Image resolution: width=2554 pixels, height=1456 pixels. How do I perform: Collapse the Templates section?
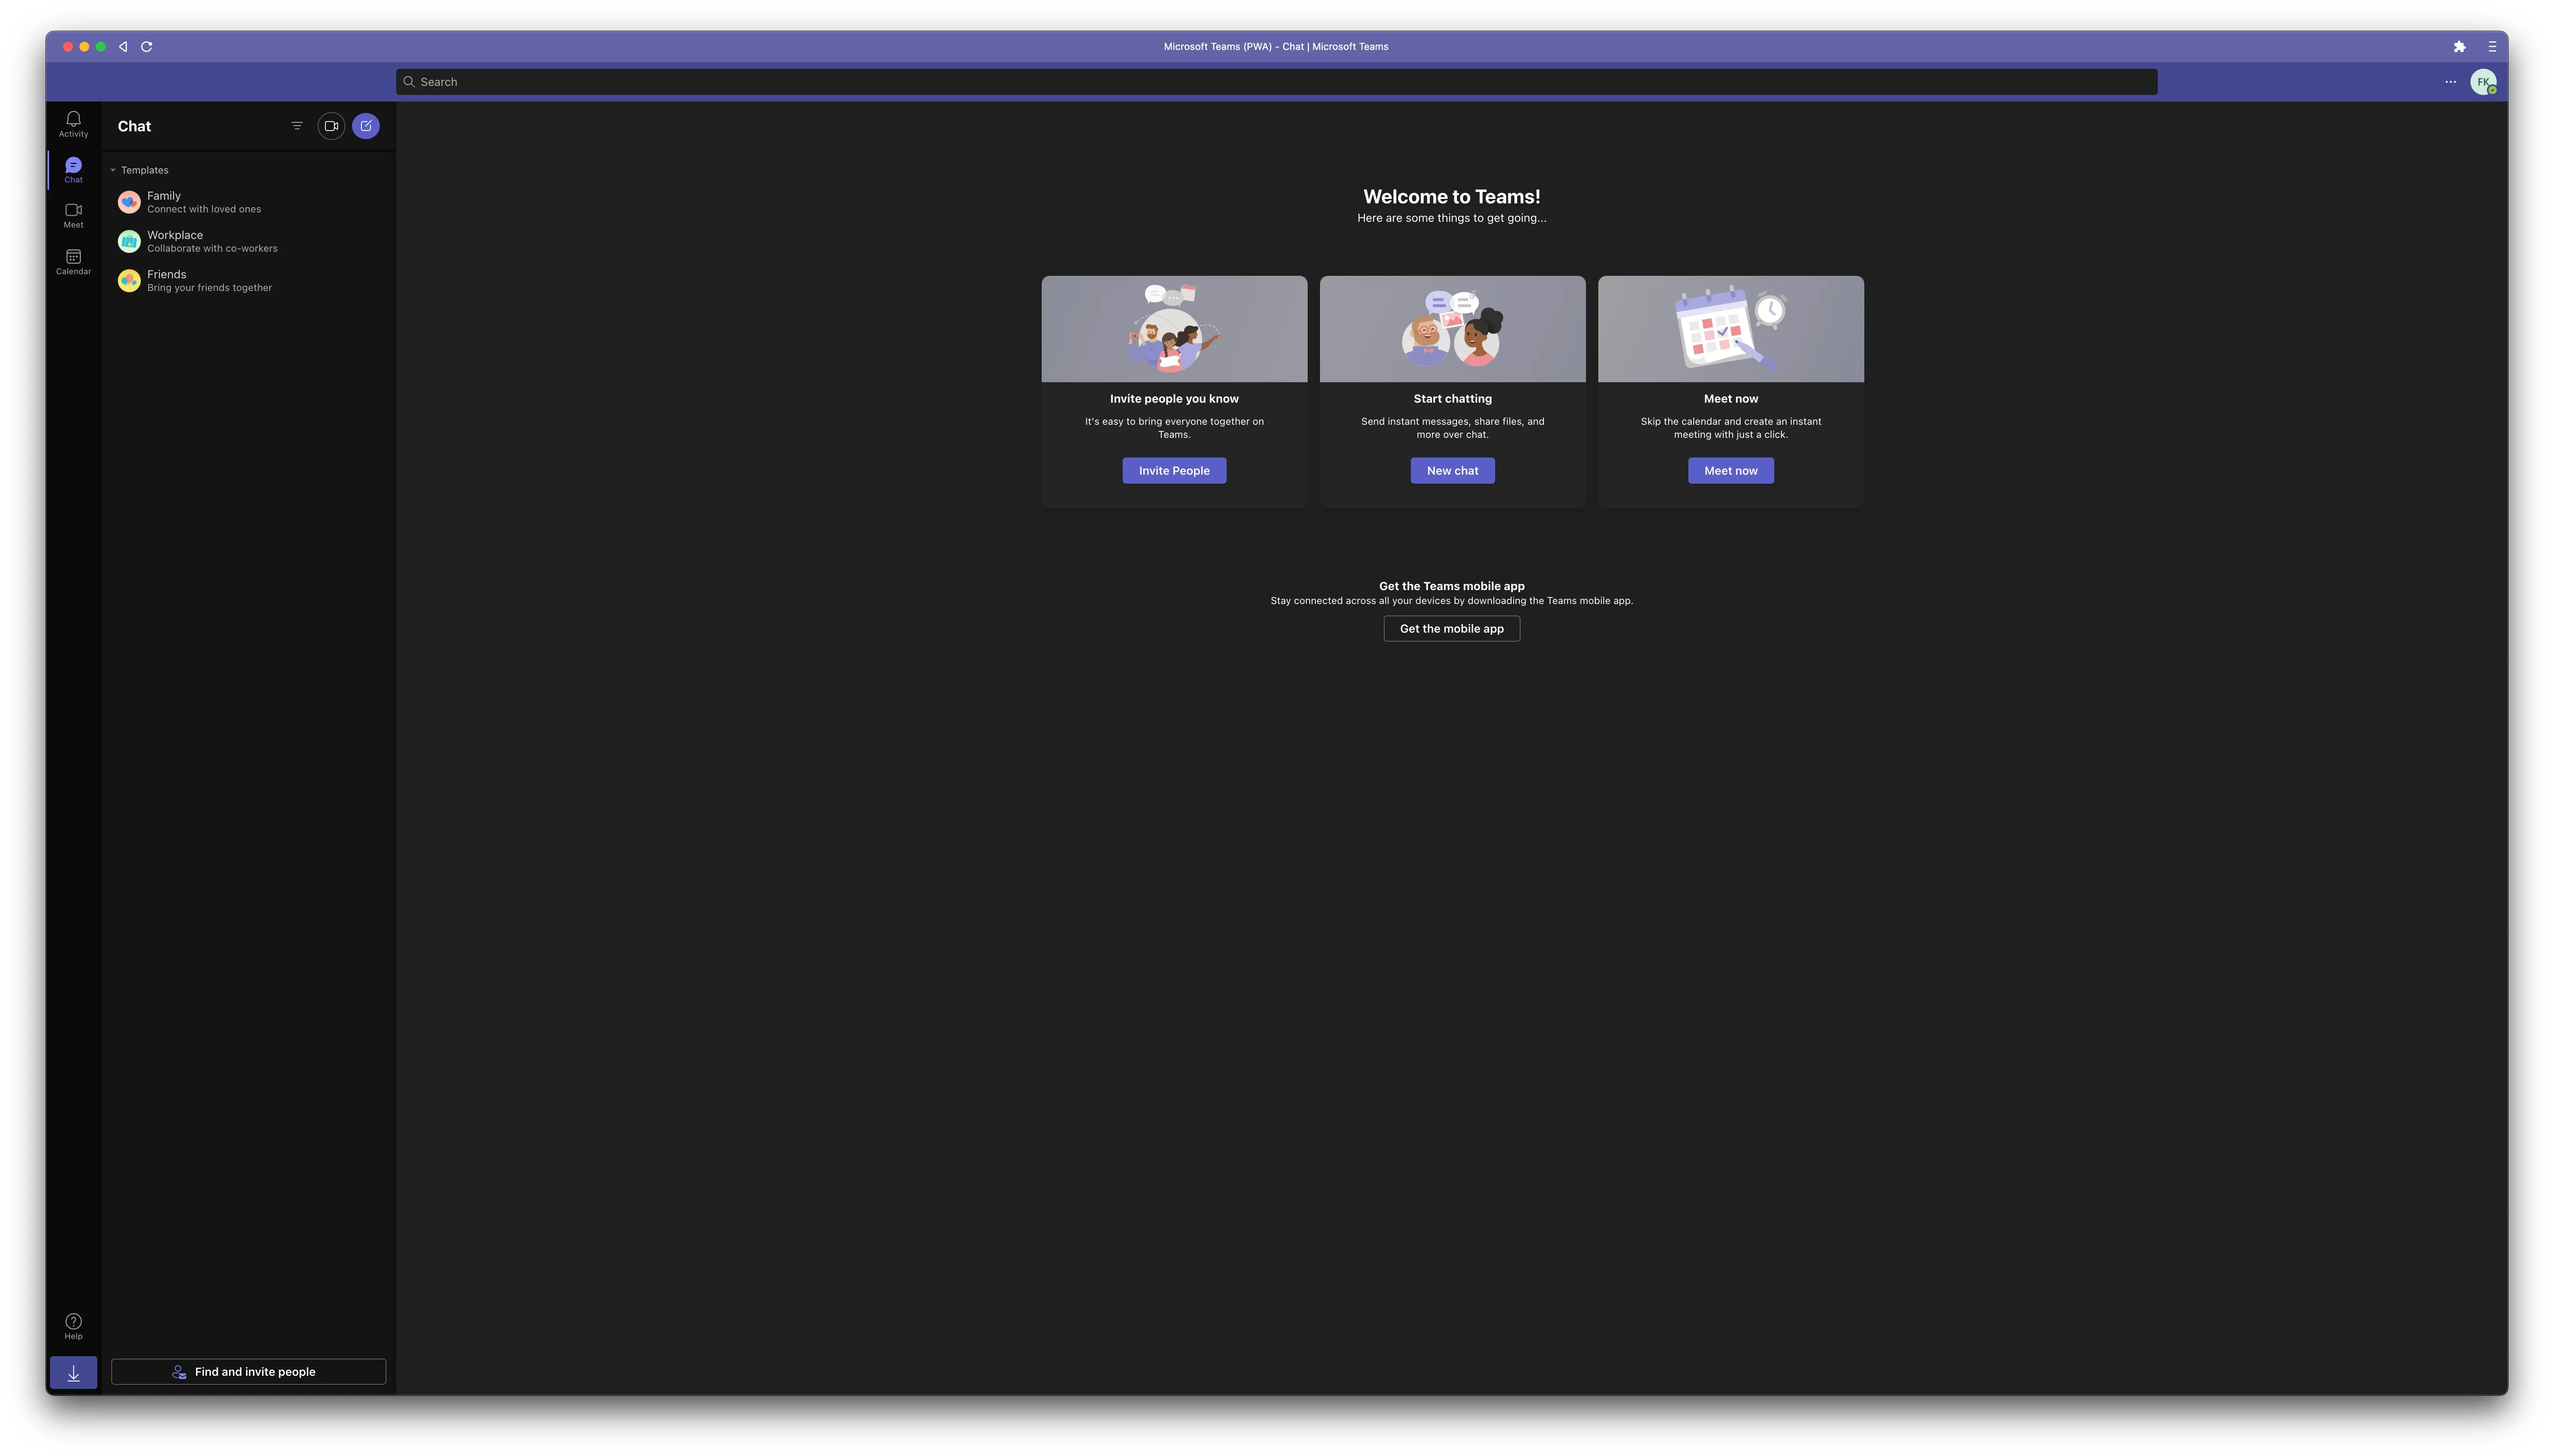point(113,170)
